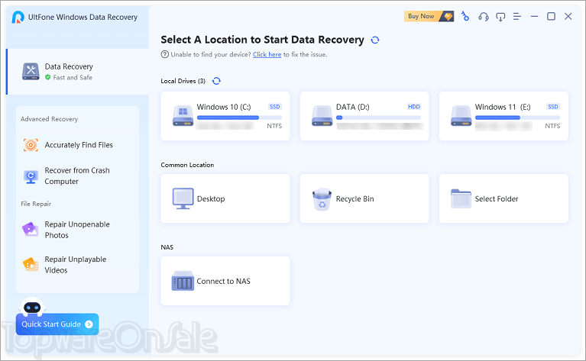Select the Data Recovery tab
This screenshot has width=586, height=361.
tap(78, 72)
